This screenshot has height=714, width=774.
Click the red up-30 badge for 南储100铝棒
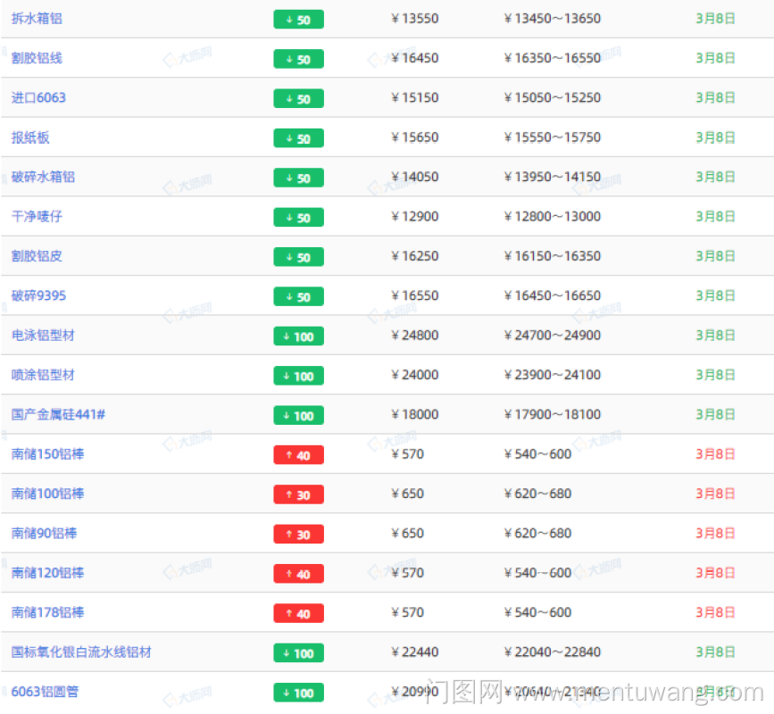coord(298,494)
